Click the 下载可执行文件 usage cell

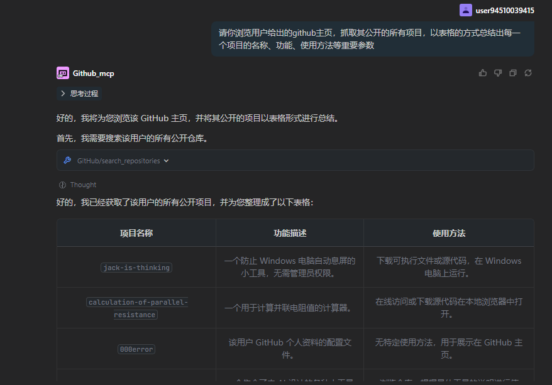[x=449, y=267]
